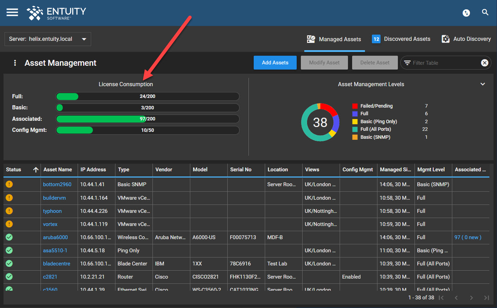
Task: Open the sync status icon in header
Action: coord(466,13)
